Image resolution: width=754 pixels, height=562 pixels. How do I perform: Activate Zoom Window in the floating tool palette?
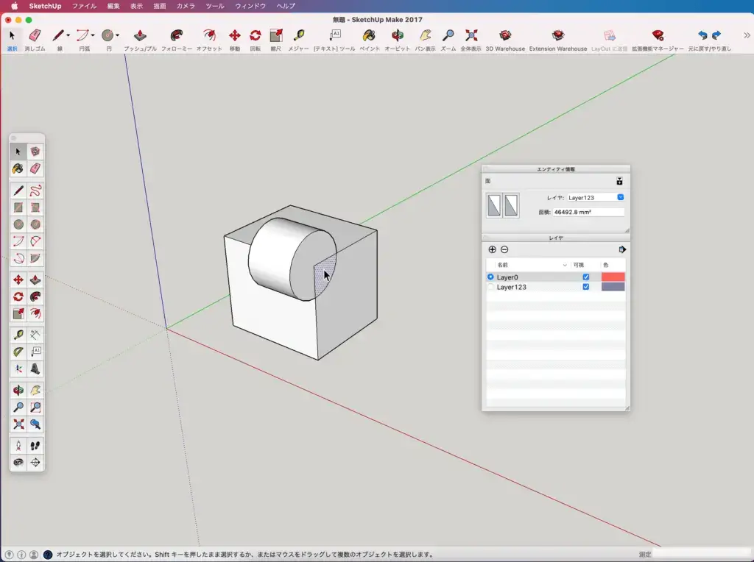pyautogui.click(x=35, y=408)
